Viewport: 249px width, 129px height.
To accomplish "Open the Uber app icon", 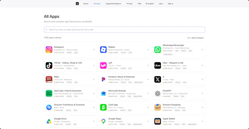I will (157, 65).
